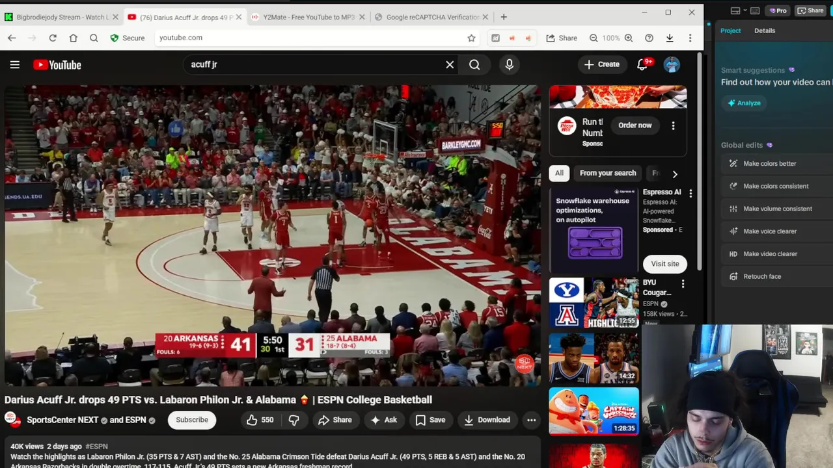Reload the page in the browser
833x468 pixels.
(x=53, y=38)
